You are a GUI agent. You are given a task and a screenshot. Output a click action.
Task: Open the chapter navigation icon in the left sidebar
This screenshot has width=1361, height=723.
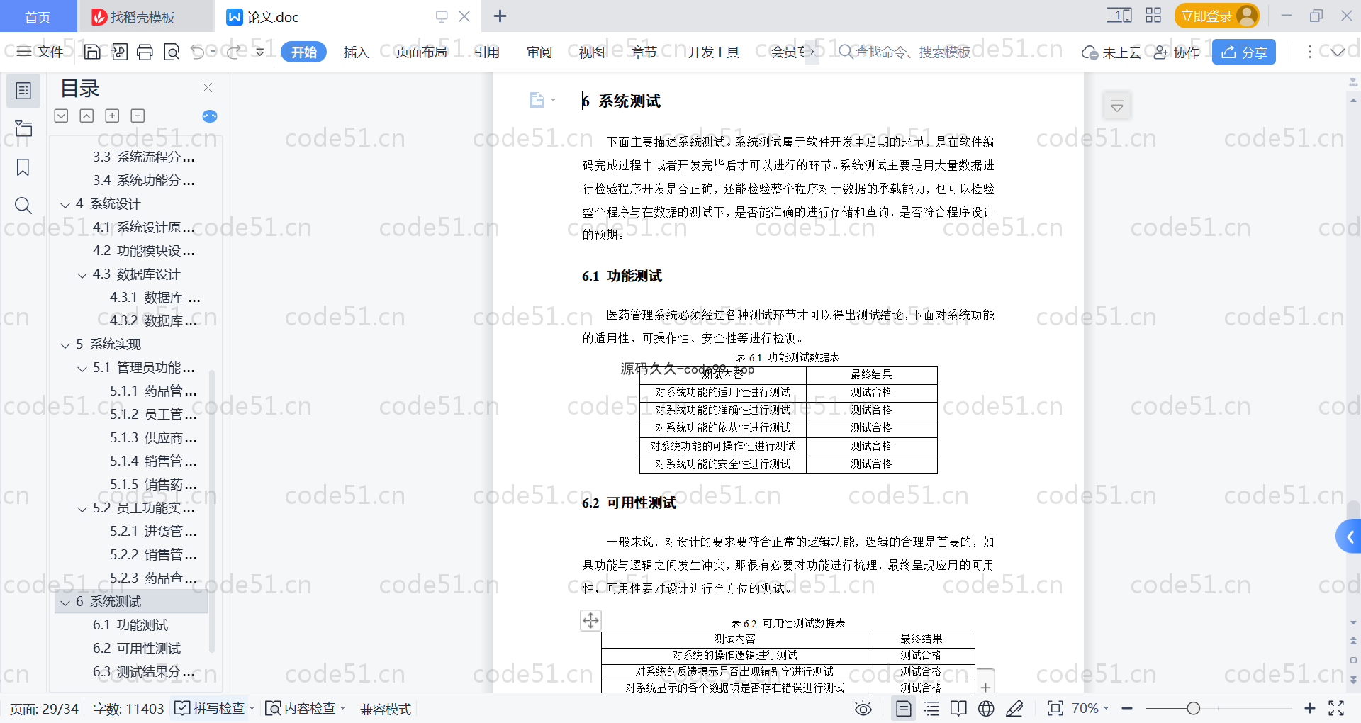[x=23, y=128]
